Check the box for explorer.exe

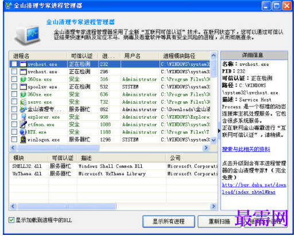coord(14,117)
